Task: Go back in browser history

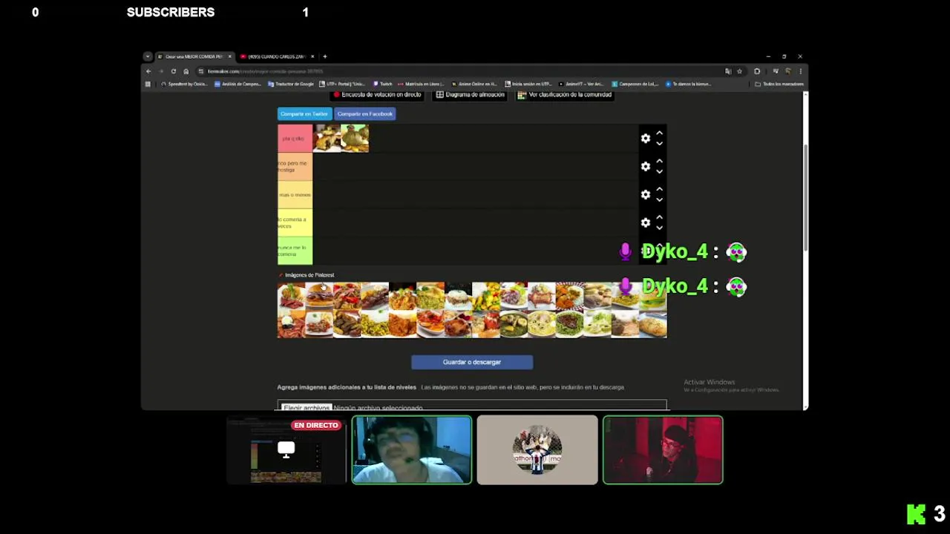Action: click(x=148, y=71)
